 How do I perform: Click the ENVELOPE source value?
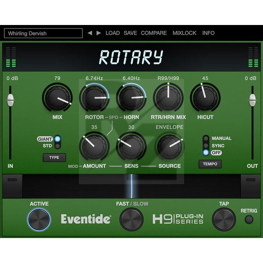[170, 127]
